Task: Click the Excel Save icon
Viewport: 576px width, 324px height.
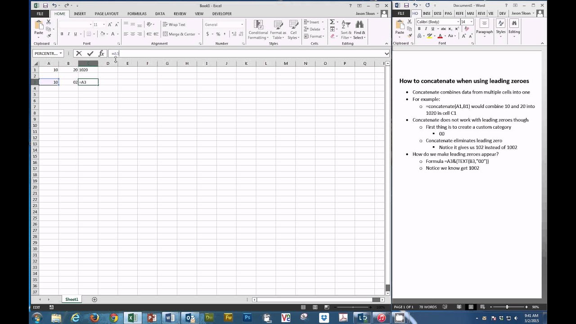Action: coord(45,5)
